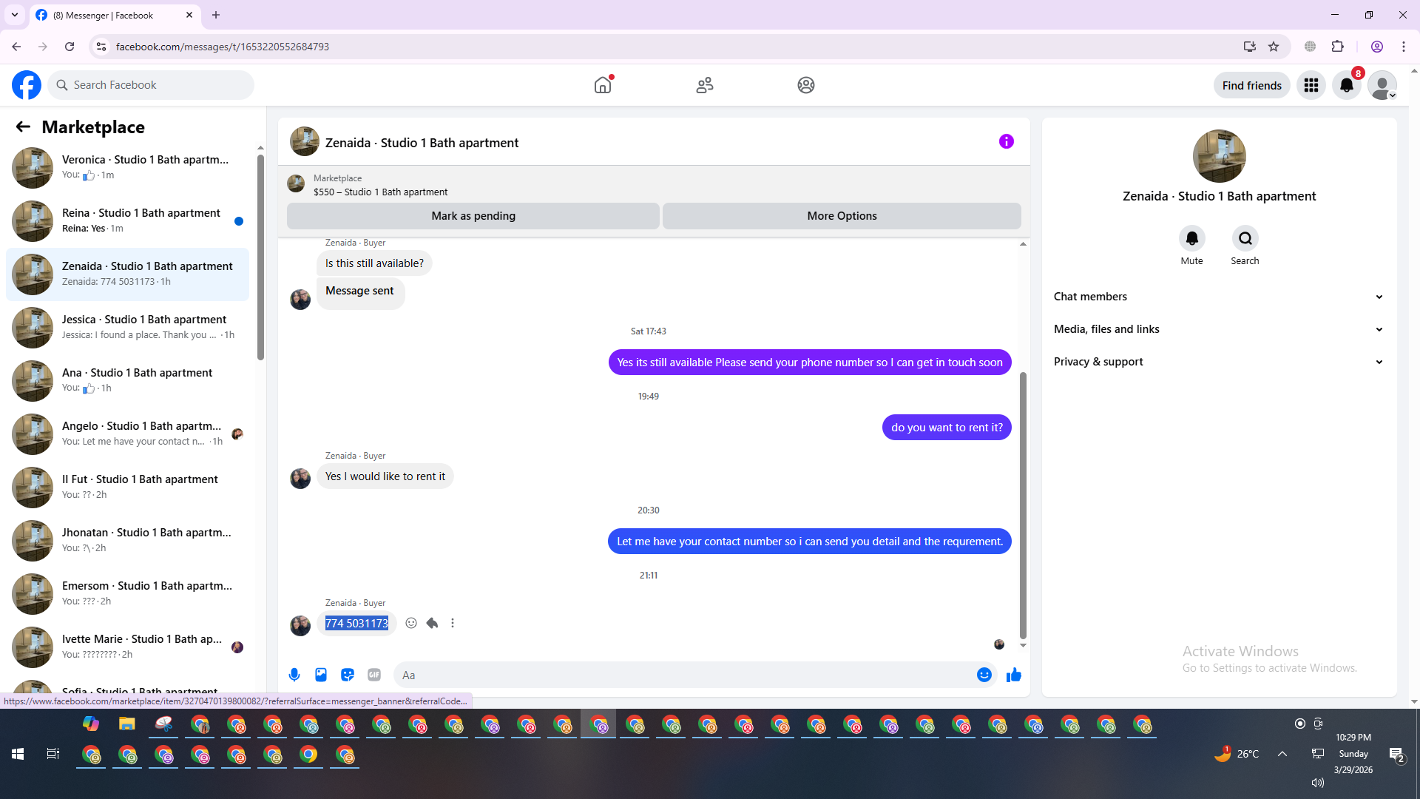Click the conversation list scrollbar
Image resolution: width=1420 pixels, height=799 pixels.
pyautogui.click(x=260, y=257)
